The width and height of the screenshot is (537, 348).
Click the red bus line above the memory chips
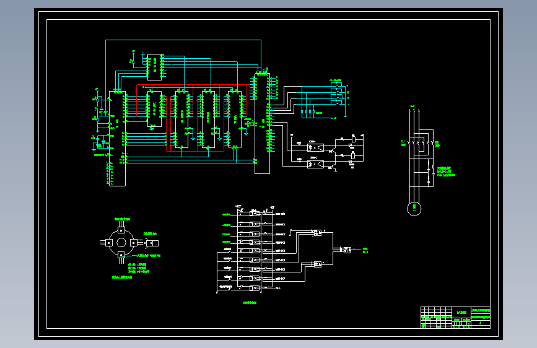[193, 85]
